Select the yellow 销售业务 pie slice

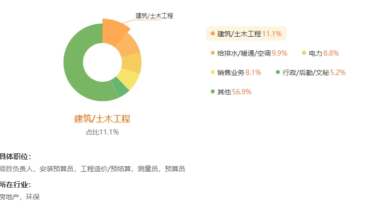click(130, 78)
